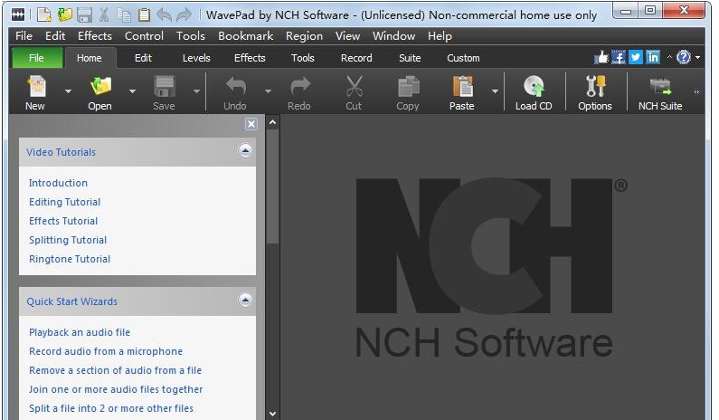Start the Playback an audio file wizard
The width and height of the screenshot is (719, 420).
[80, 332]
